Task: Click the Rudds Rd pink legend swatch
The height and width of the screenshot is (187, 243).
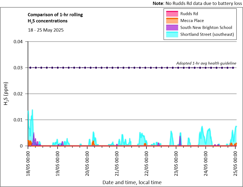Action: pos(172,14)
